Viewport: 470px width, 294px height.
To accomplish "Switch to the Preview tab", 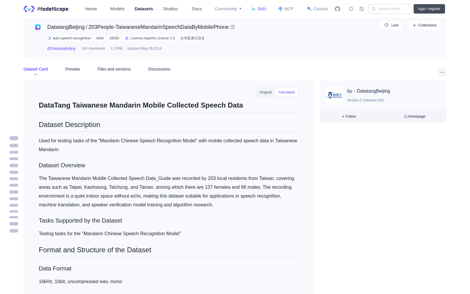I will 73,69.
